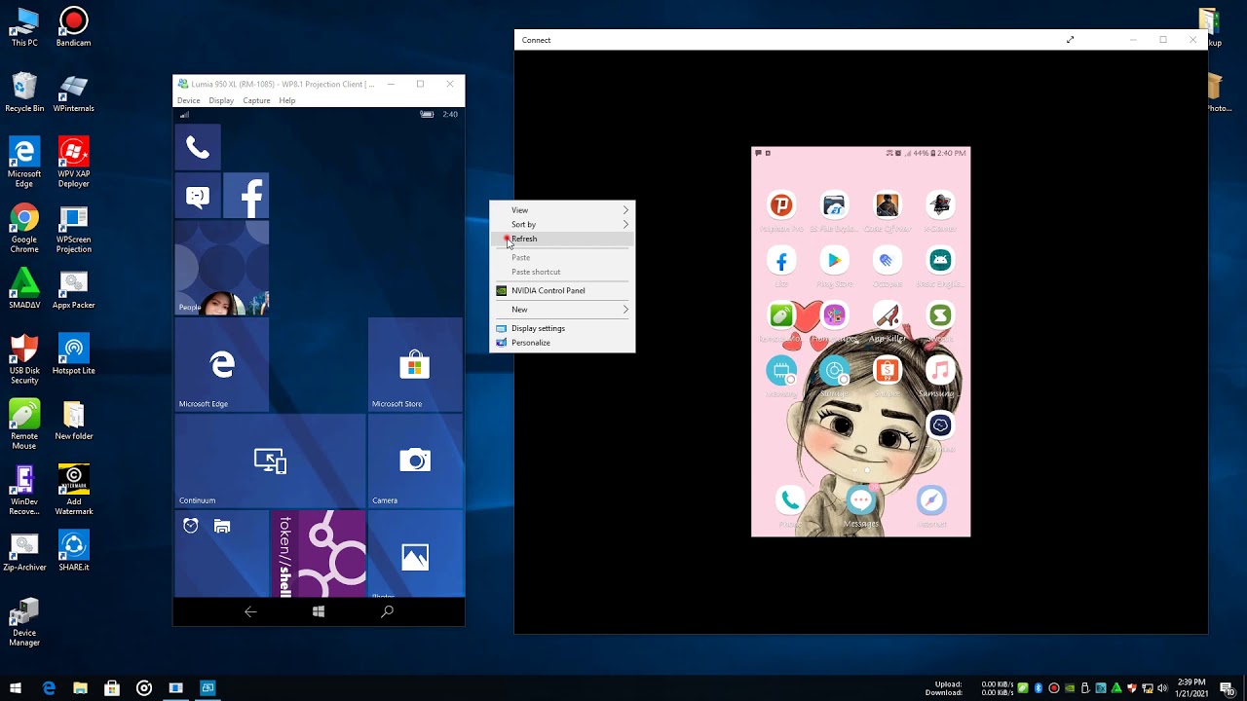Image resolution: width=1247 pixels, height=701 pixels.
Task: Open Internet browser in the Android dock
Action: tap(931, 500)
